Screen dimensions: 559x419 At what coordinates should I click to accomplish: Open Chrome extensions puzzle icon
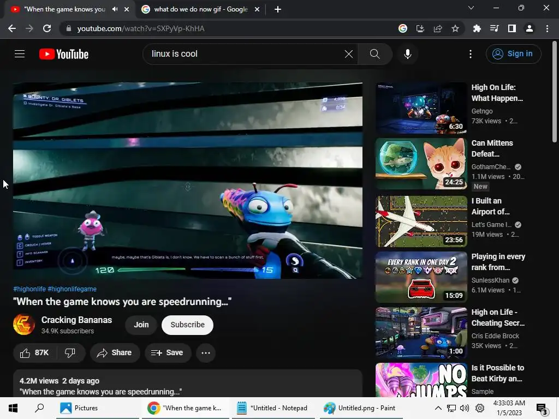tap(477, 28)
